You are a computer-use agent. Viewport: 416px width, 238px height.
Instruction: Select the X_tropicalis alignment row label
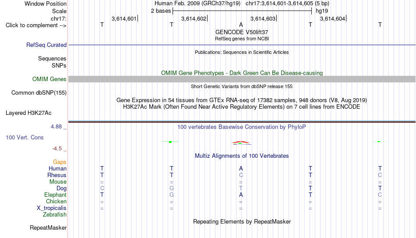point(52,208)
